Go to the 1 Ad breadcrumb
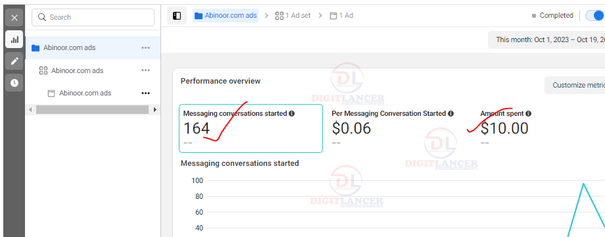Viewport: 605px width, 237px height. pyautogui.click(x=341, y=15)
